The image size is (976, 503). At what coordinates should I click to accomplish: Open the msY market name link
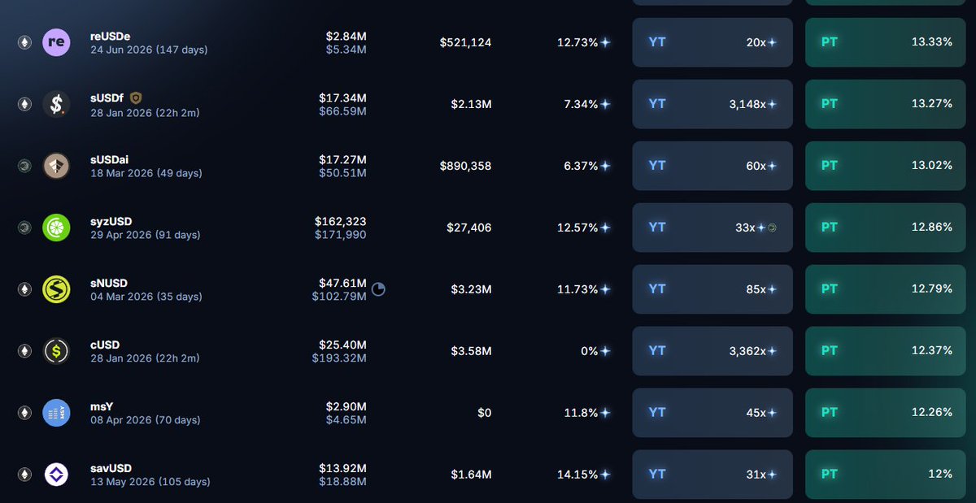[103, 406]
